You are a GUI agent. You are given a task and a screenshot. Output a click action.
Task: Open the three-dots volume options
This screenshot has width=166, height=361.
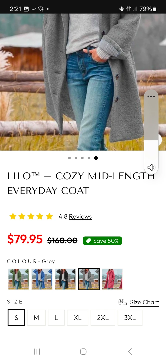[x=151, y=97]
